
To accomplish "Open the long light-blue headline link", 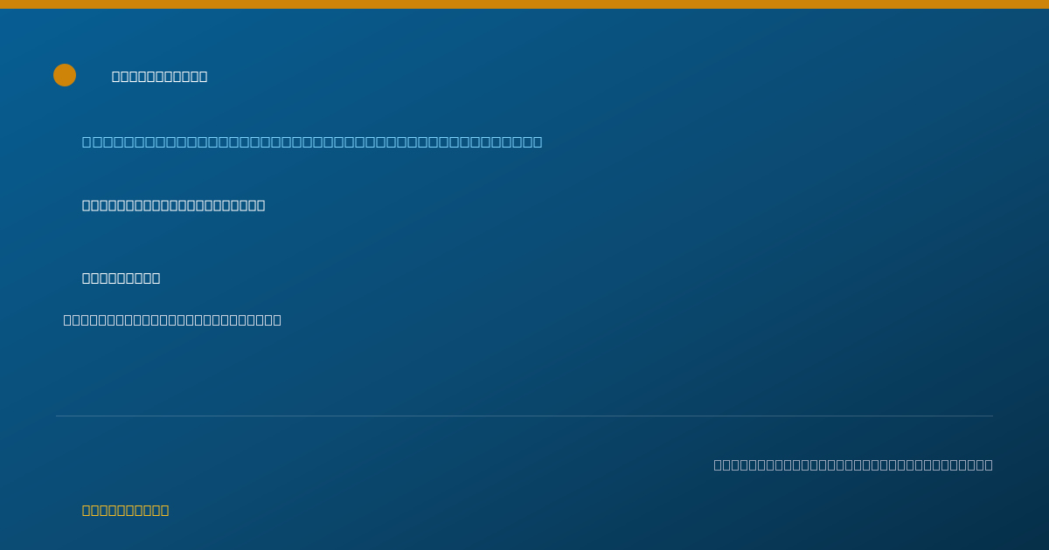I will point(312,141).
